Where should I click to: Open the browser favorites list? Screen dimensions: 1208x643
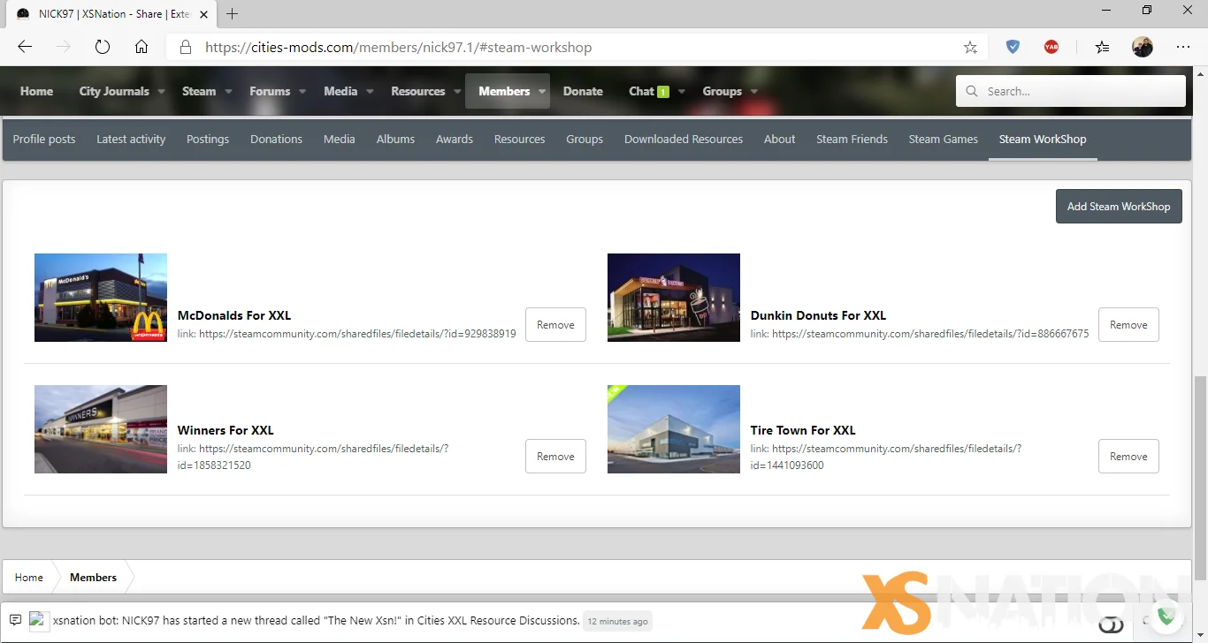click(1102, 48)
